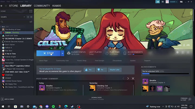Choose Maybe Later for recommendation
The width and height of the screenshot is (195, 109).
(115, 70)
